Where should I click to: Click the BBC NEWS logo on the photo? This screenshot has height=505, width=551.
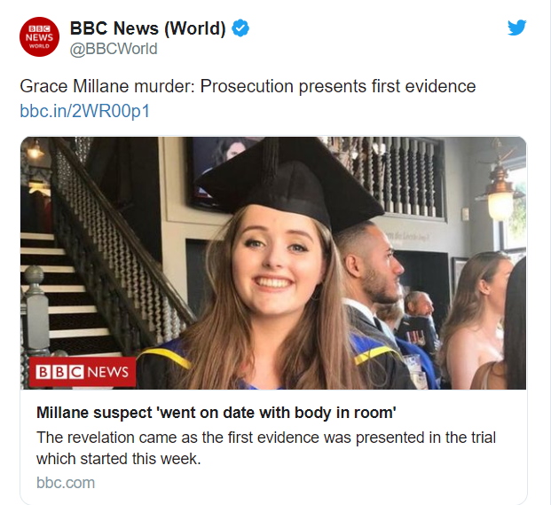[82, 373]
